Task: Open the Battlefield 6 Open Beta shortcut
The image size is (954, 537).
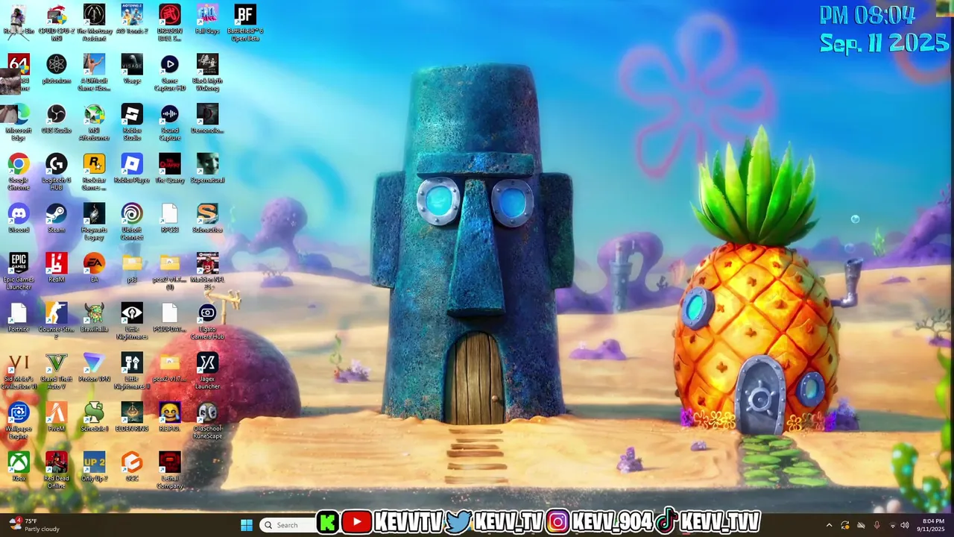Action: tap(245, 22)
